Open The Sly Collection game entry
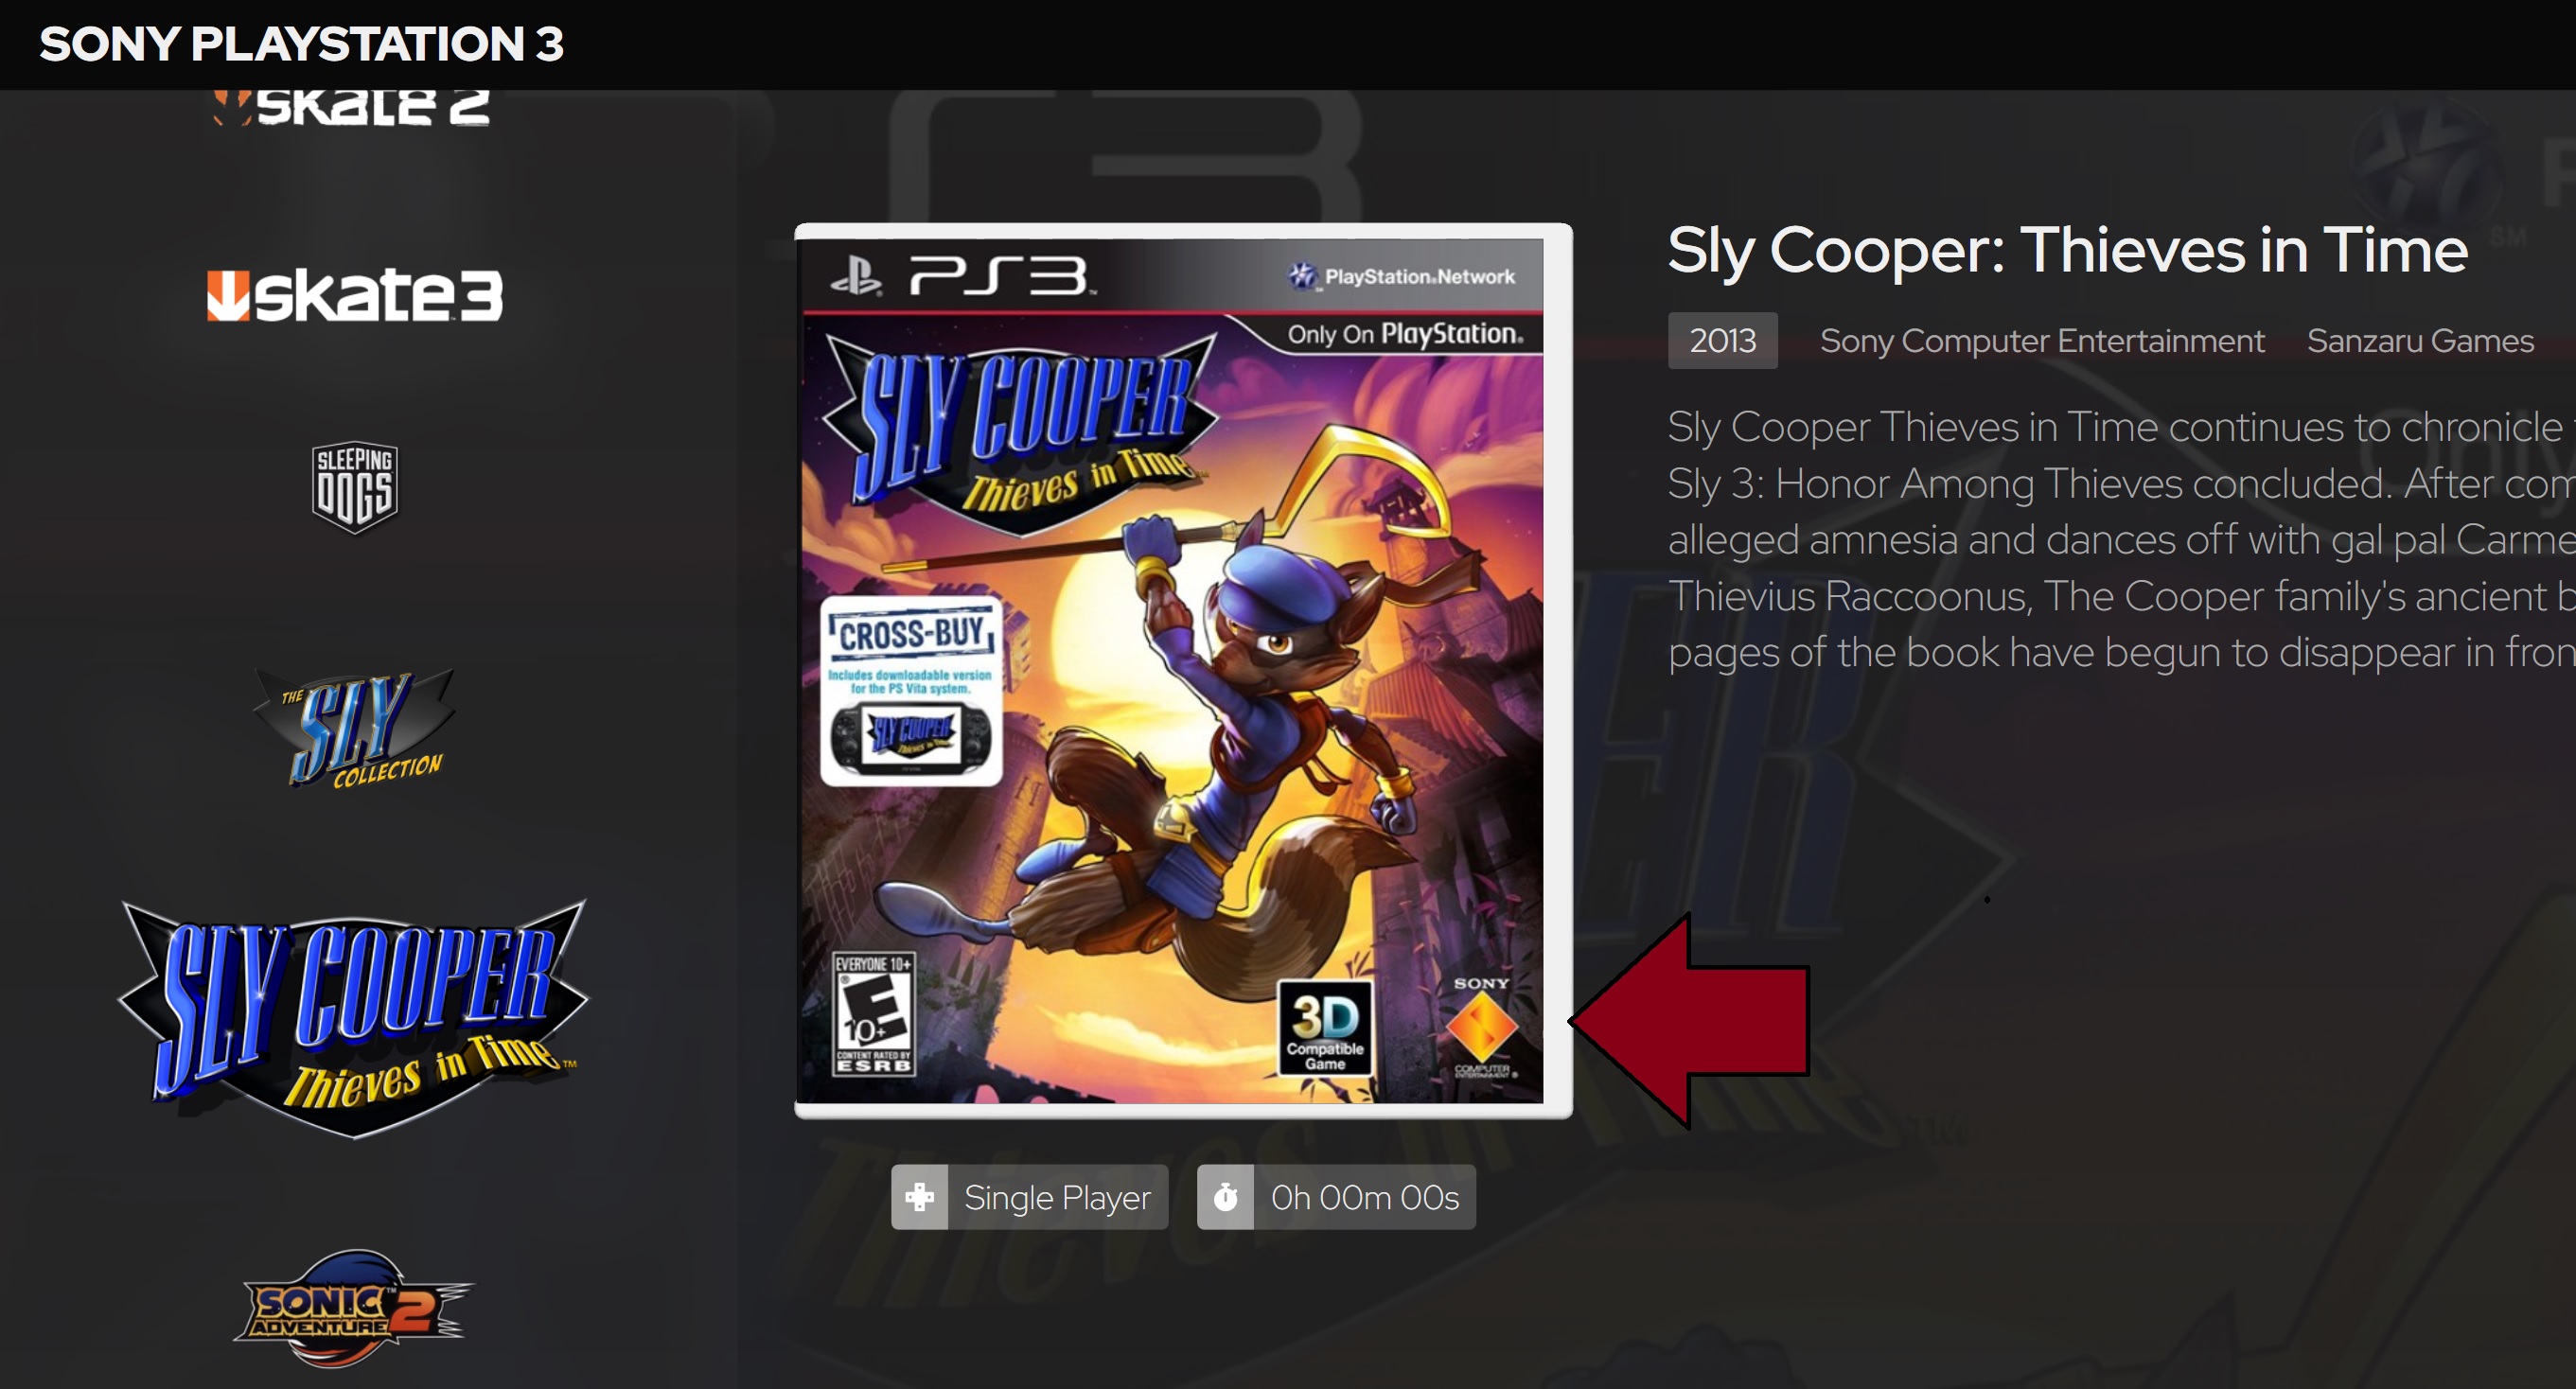This screenshot has height=1389, width=2576. pos(354,729)
